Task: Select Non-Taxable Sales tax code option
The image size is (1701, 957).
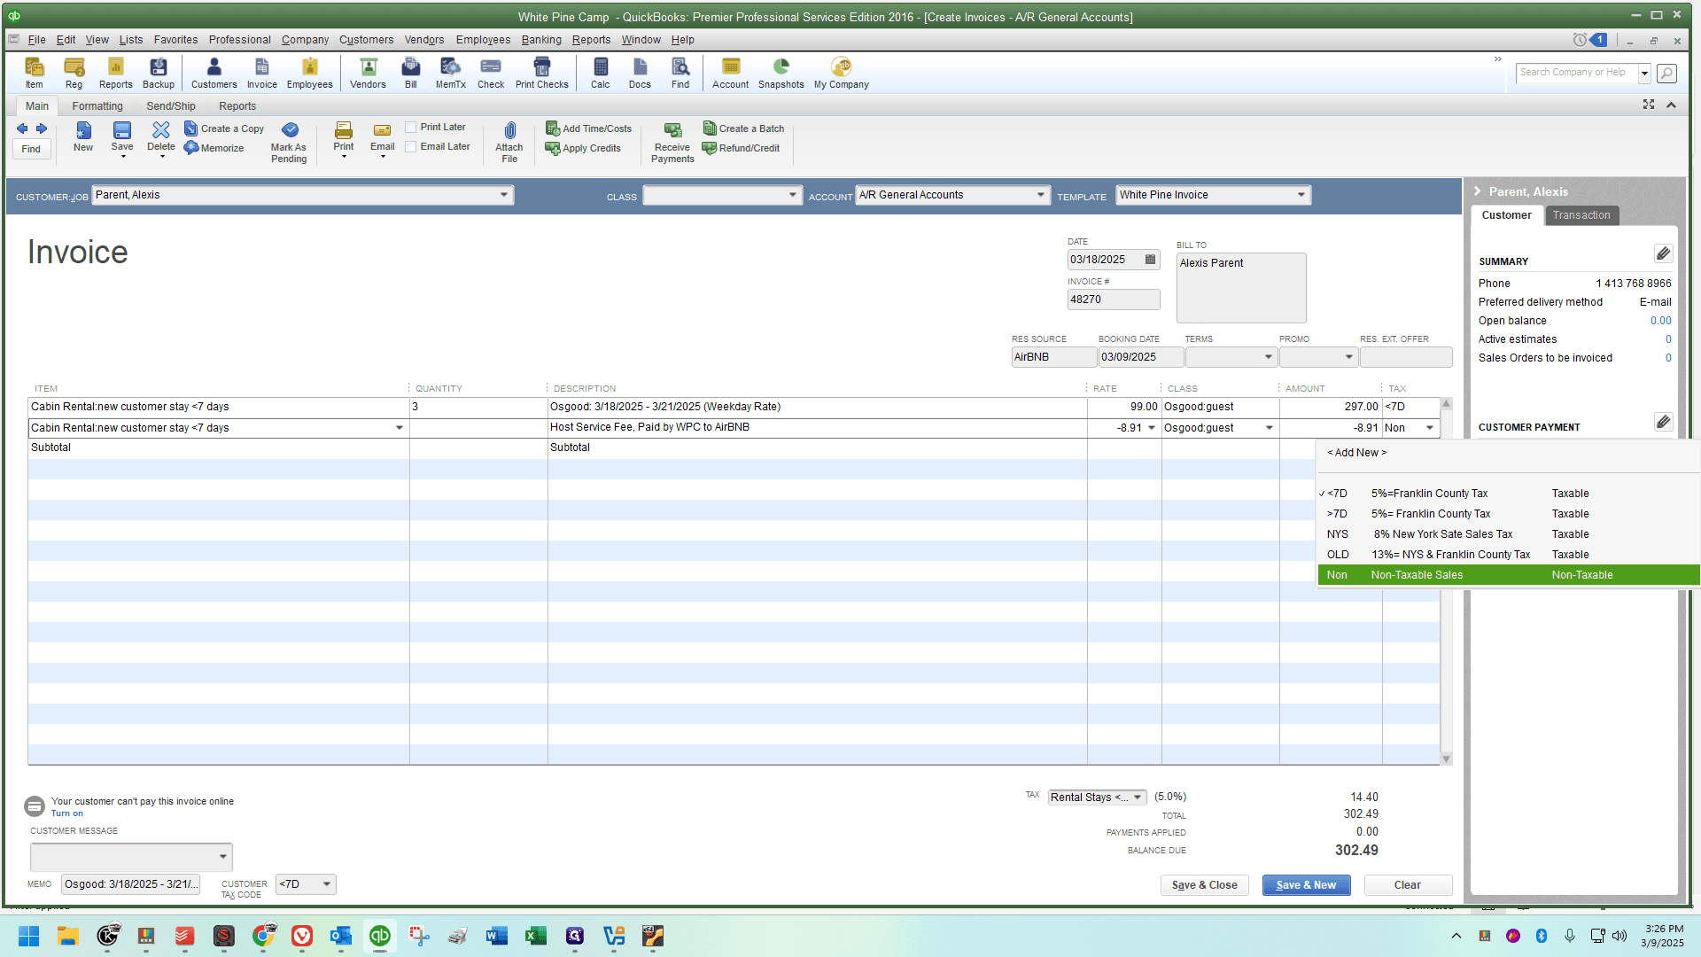Action: pyautogui.click(x=1509, y=575)
